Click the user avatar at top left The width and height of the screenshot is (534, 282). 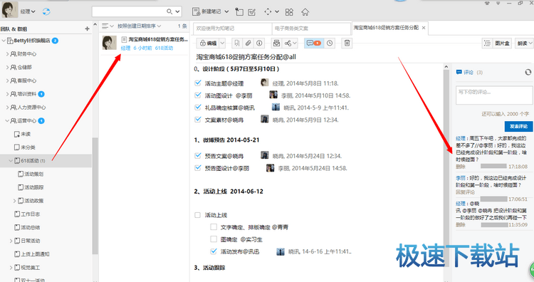pos(9,10)
